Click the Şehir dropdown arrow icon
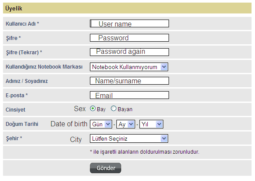Image resolution: width=255 pixels, height=181 pixels. click(x=164, y=138)
